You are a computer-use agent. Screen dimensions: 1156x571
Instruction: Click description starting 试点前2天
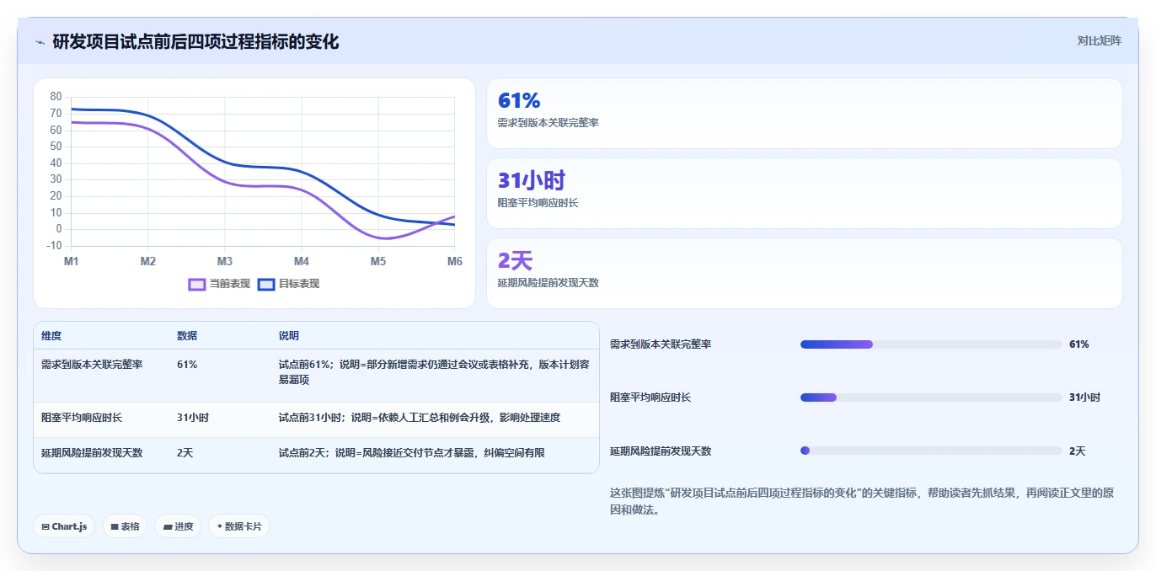(x=412, y=452)
